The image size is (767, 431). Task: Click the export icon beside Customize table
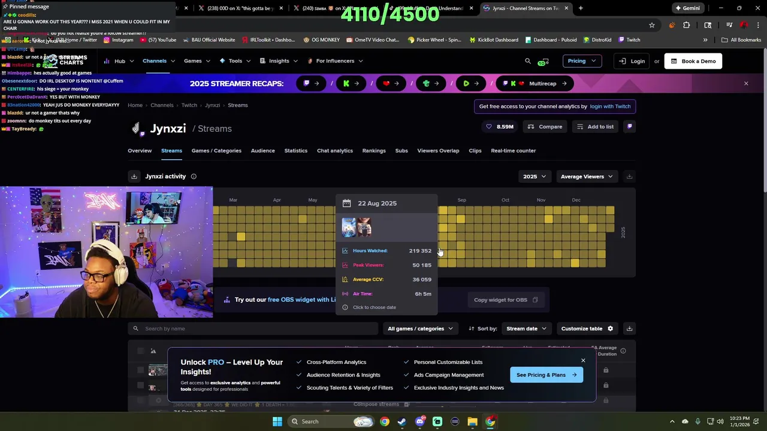click(629, 329)
